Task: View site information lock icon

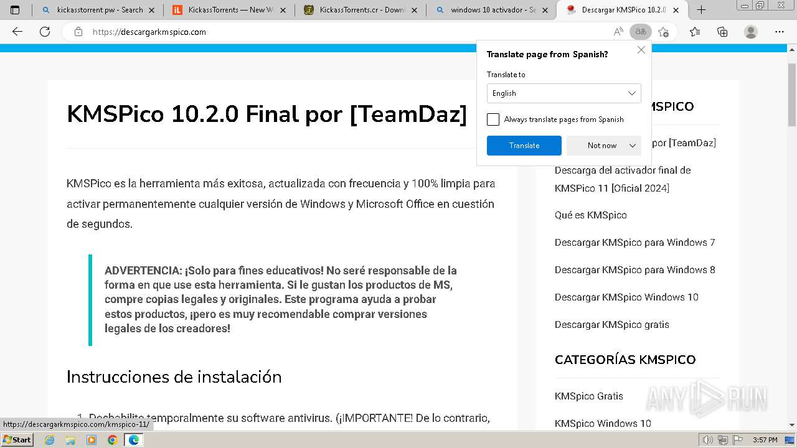Action: [x=78, y=32]
